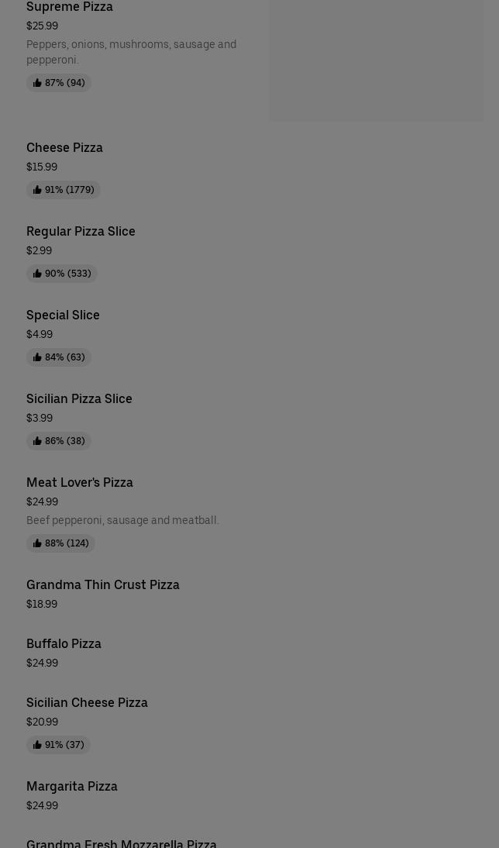Select the Meat Lover's Pizza title
Viewport: 499px width, 848px height.
pyautogui.click(x=80, y=482)
